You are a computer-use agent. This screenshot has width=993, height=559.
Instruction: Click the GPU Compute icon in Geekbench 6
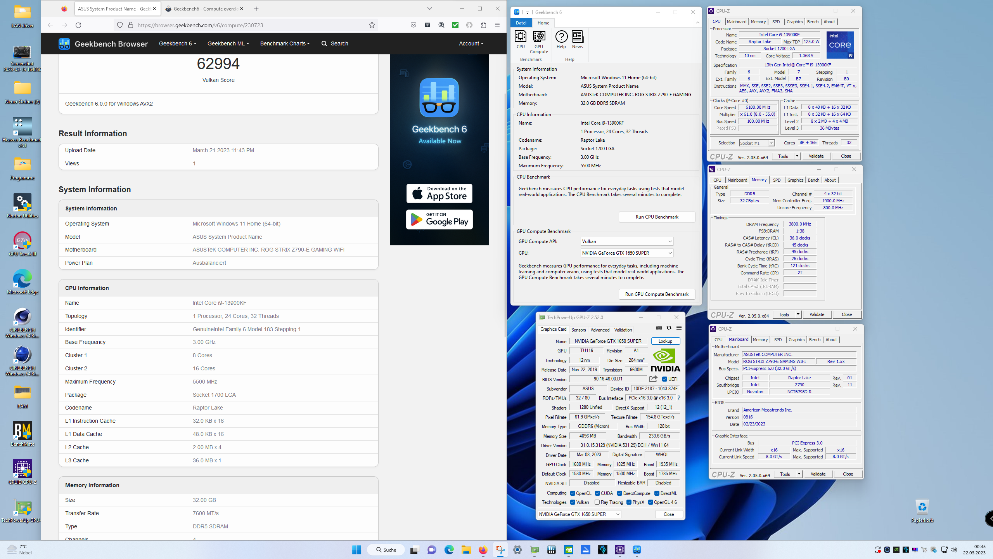click(539, 42)
